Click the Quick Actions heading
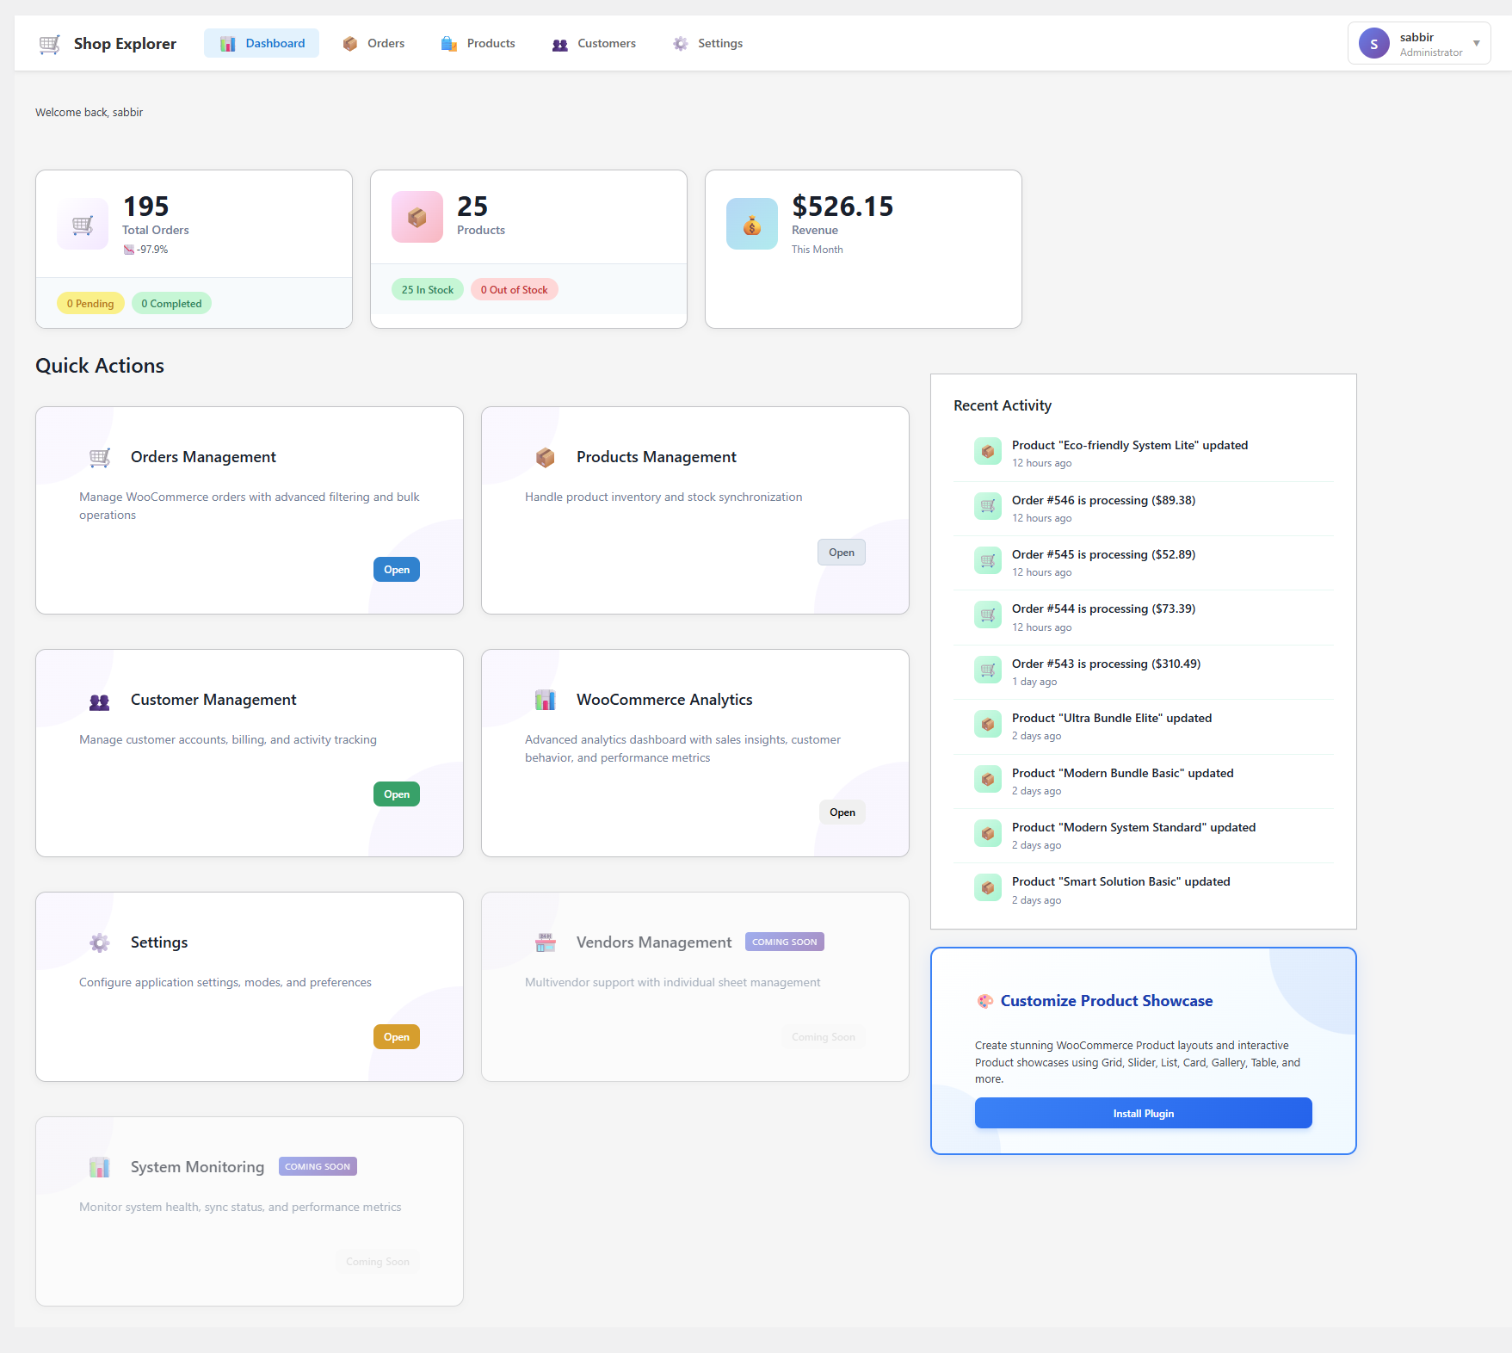Image resolution: width=1512 pixels, height=1353 pixels. tap(100, 366)
